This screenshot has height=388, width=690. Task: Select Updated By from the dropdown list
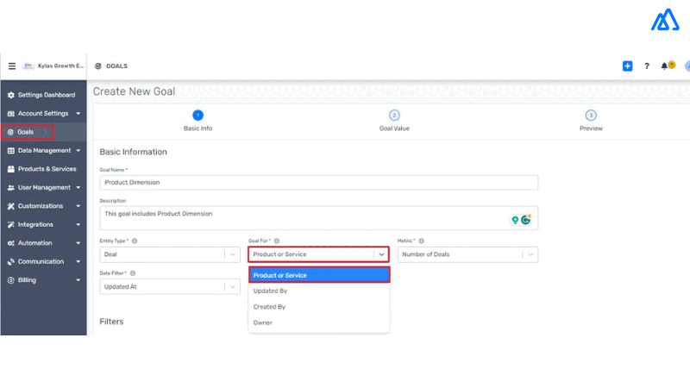pos(270,291)
